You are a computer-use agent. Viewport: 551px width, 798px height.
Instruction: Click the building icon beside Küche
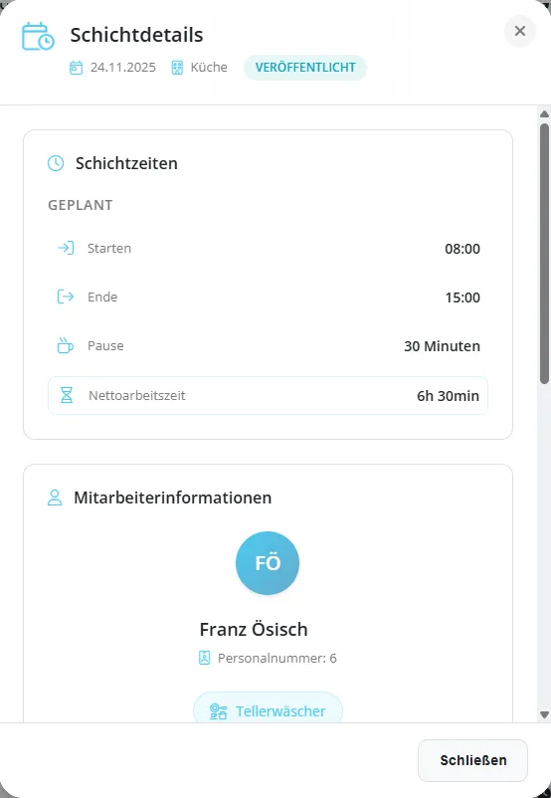coord(177,68)
